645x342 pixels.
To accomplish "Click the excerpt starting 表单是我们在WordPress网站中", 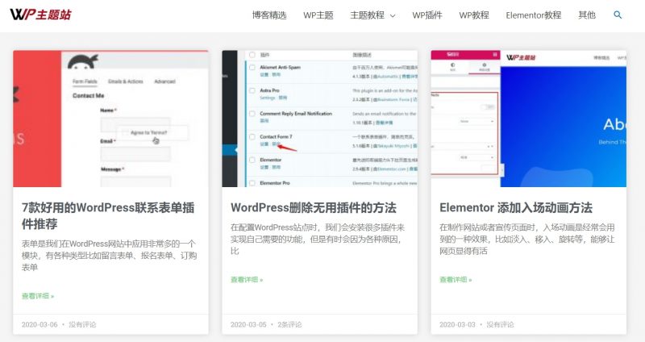I will [x=110, y=255].
